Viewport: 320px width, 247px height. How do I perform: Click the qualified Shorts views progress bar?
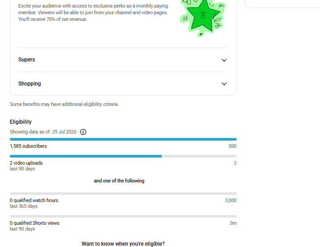tap(123, 216)
